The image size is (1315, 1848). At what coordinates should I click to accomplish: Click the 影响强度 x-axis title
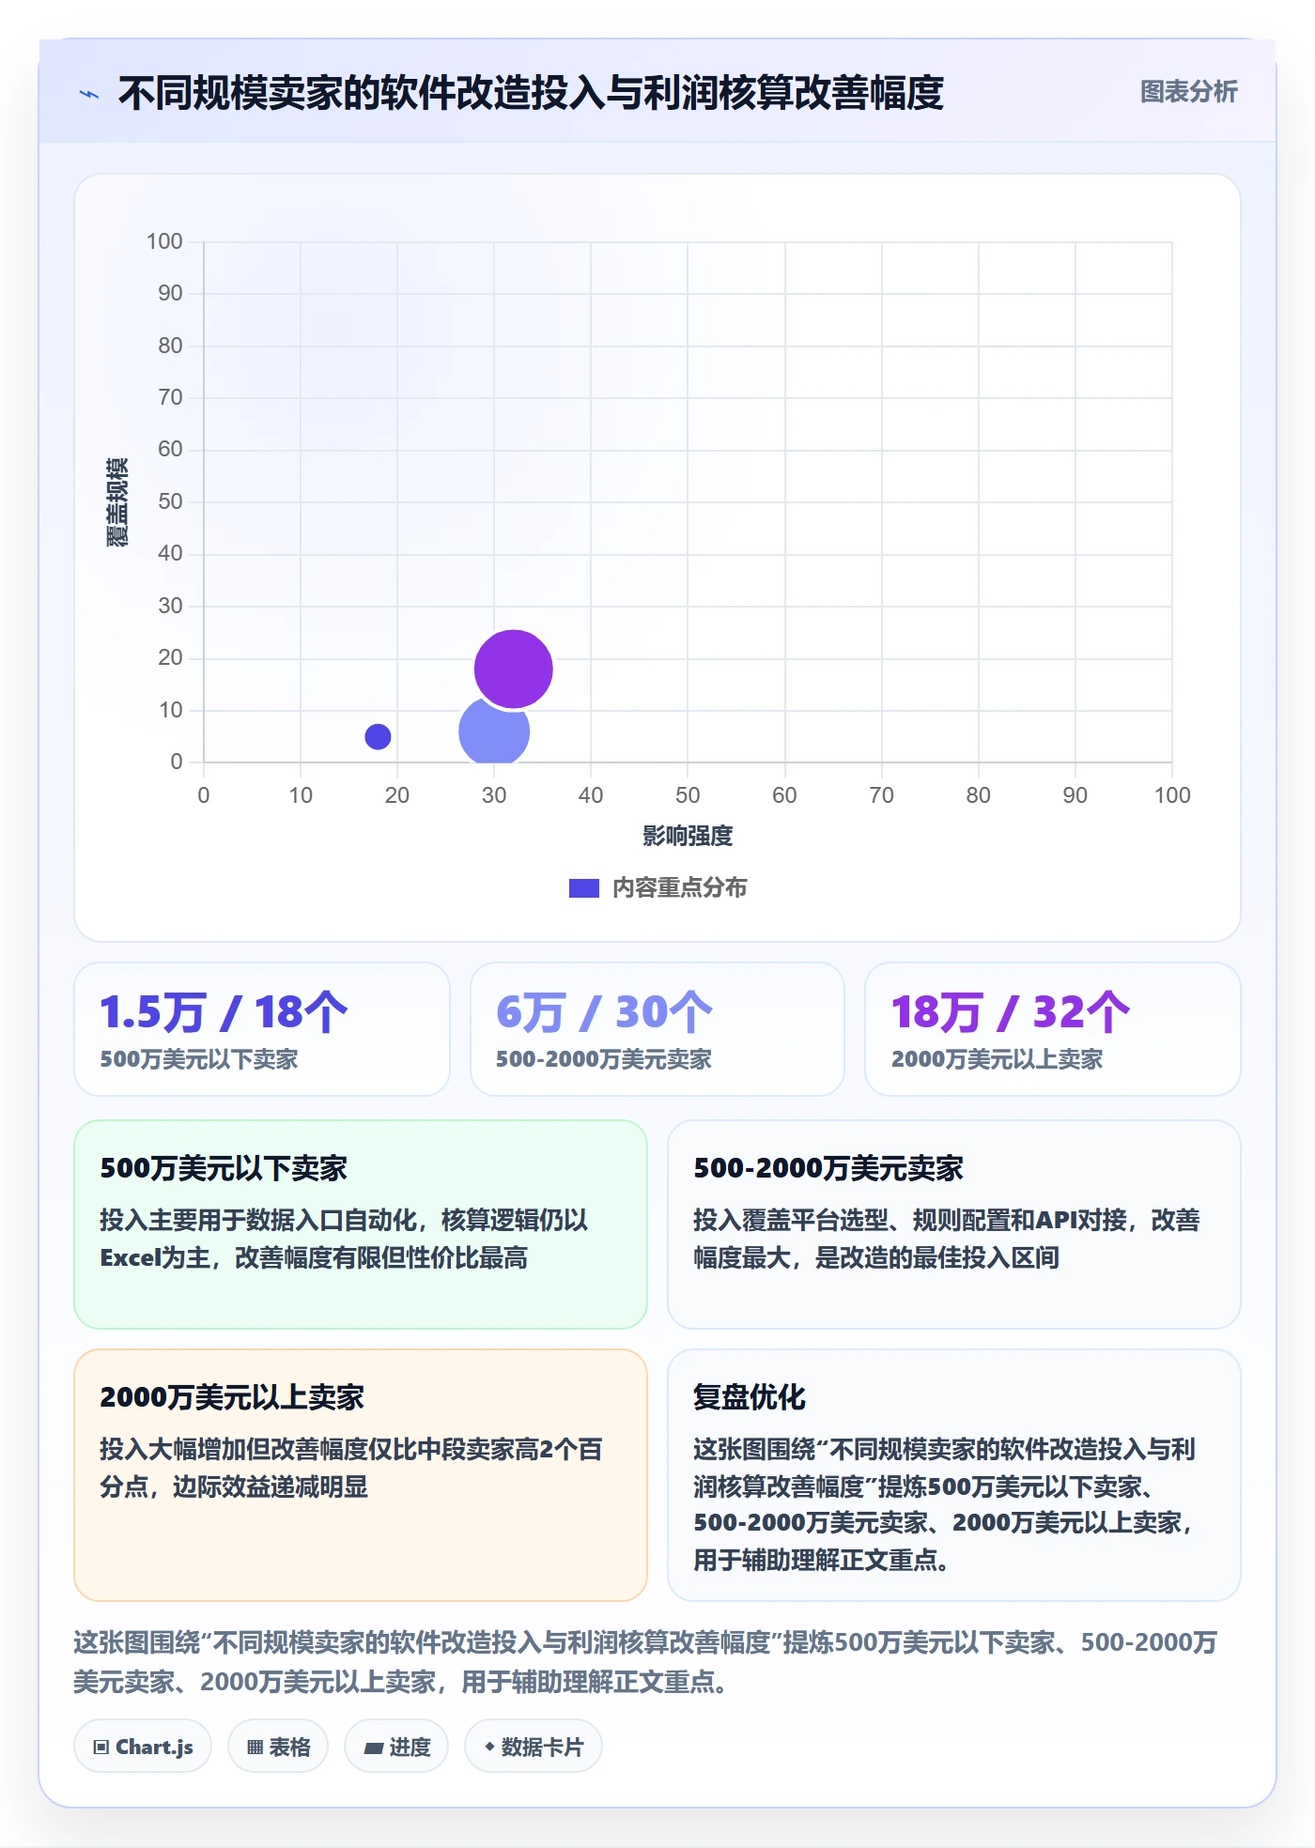pos(688,836)
